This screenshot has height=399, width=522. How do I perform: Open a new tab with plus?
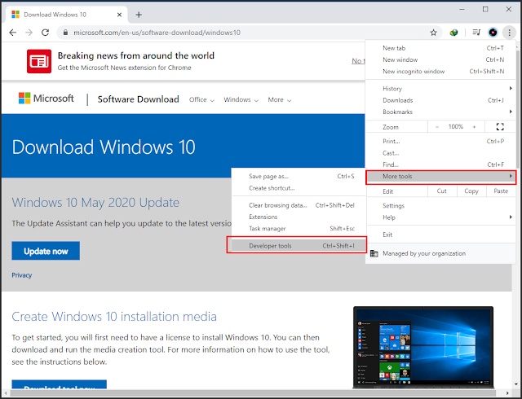tap(139, 15)
